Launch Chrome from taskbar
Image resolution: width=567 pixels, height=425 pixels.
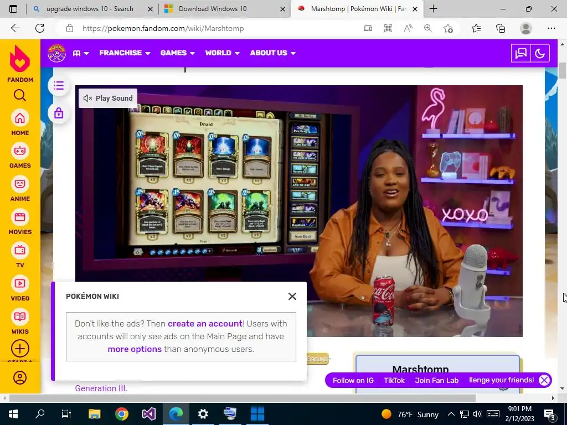[x=122, y=414]
